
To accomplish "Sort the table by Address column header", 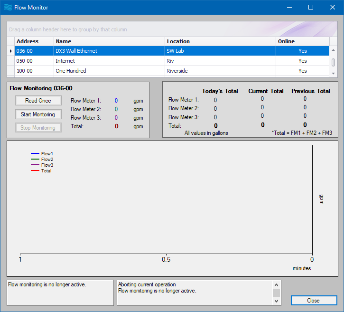I will click(x=34, y=41).
